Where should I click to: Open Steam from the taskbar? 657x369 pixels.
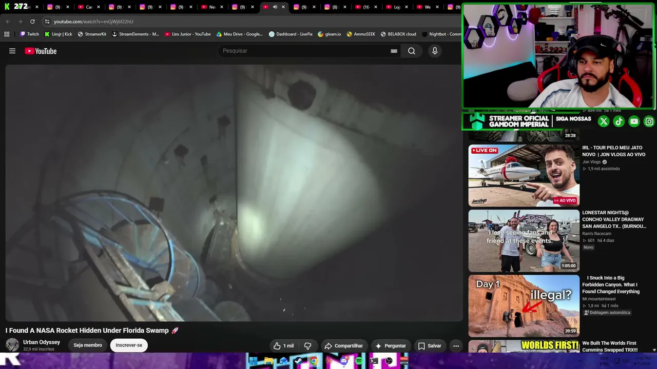[x=298, y=361]
